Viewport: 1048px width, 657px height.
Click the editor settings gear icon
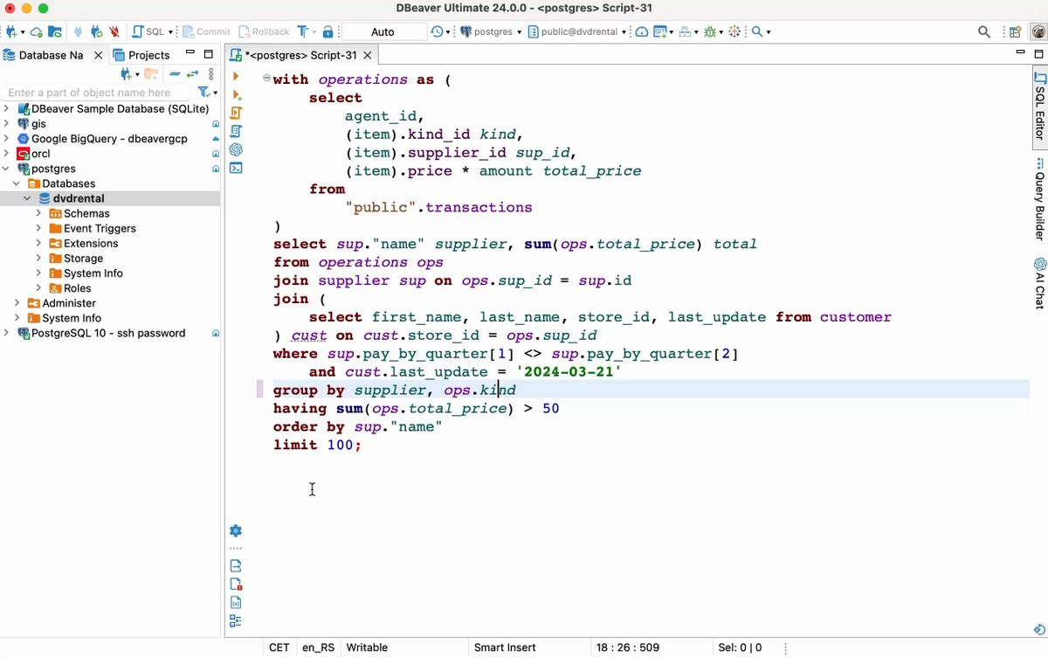coord(236,530)
